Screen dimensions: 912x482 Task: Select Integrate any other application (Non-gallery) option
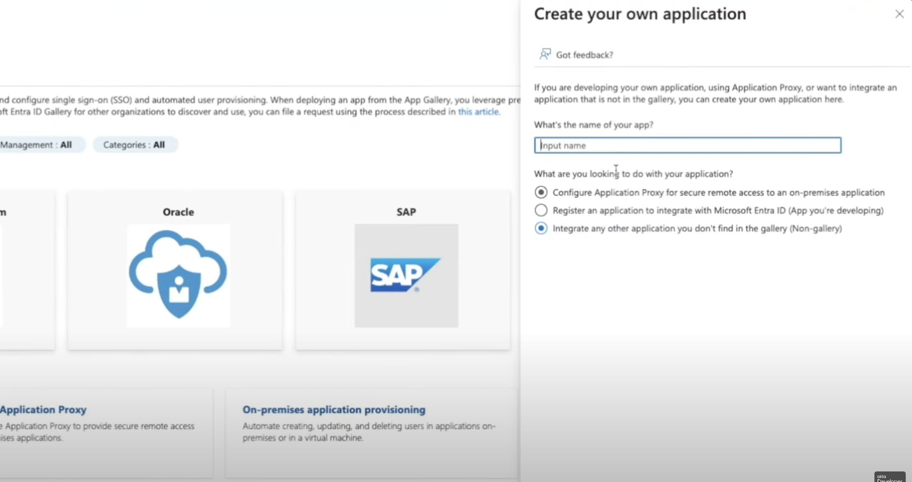coord(541,228)
